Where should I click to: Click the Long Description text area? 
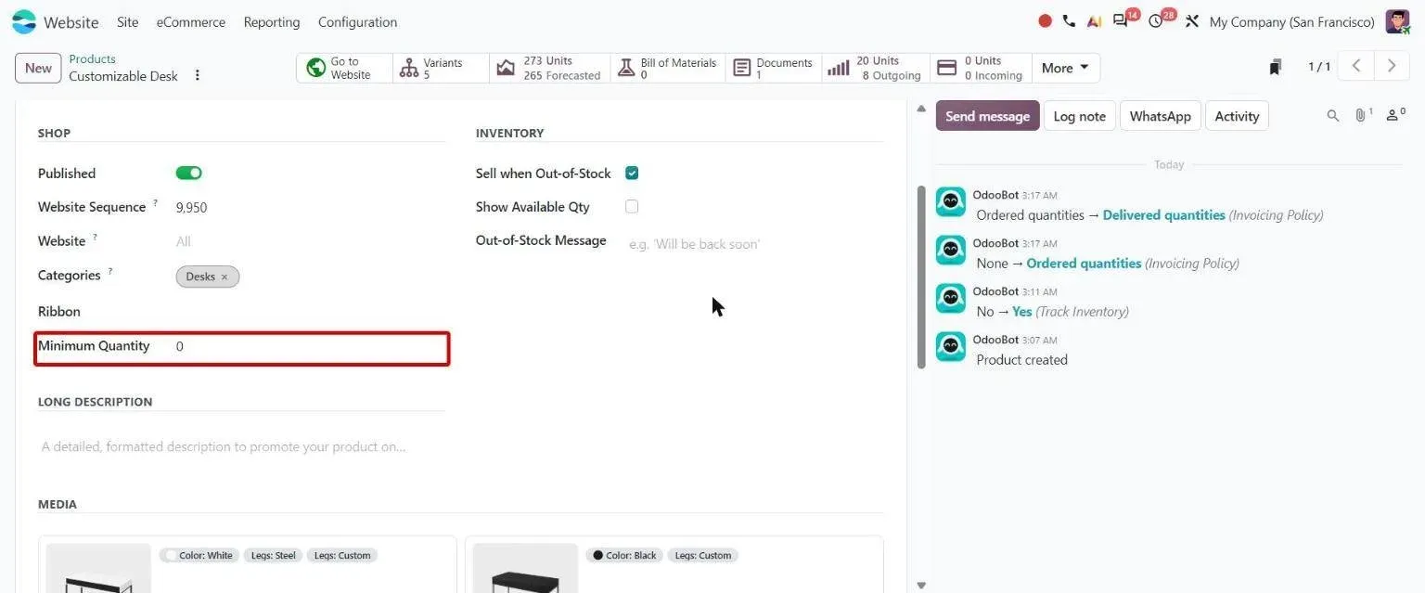point(241,446)
